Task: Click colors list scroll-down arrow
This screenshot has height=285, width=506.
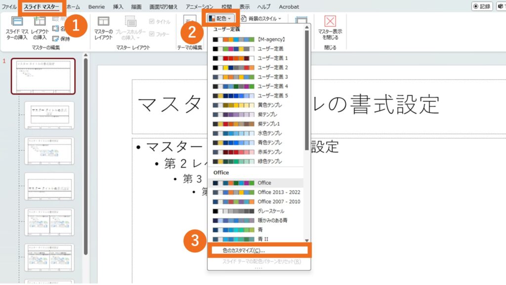Action: pos(306,240)
